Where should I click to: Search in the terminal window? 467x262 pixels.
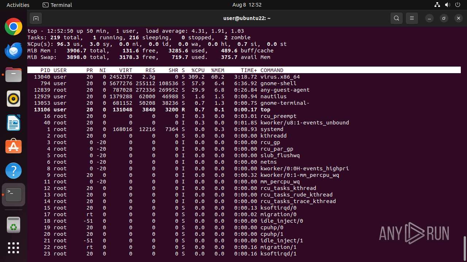tap(397, 18)
